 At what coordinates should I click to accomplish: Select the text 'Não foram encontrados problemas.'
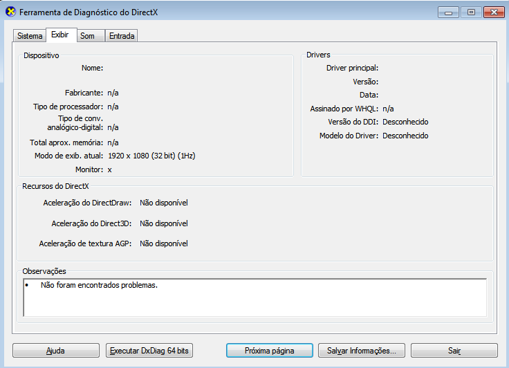(x=99, y=285)
